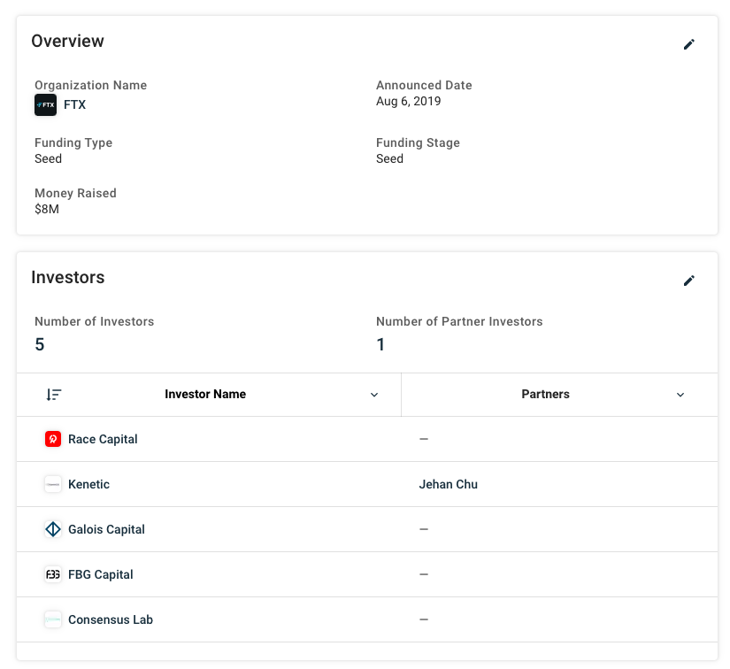Edit the Overview section via pencil icon

tap(688, 44)
